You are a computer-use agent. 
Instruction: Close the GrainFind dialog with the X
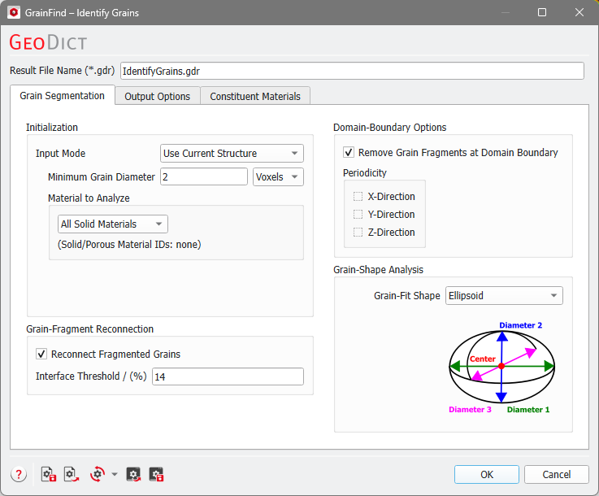pyautogui.click(x=579, y=13)
